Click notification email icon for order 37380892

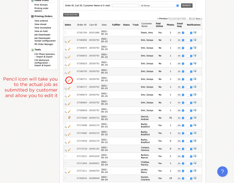(x=195, y=40)
